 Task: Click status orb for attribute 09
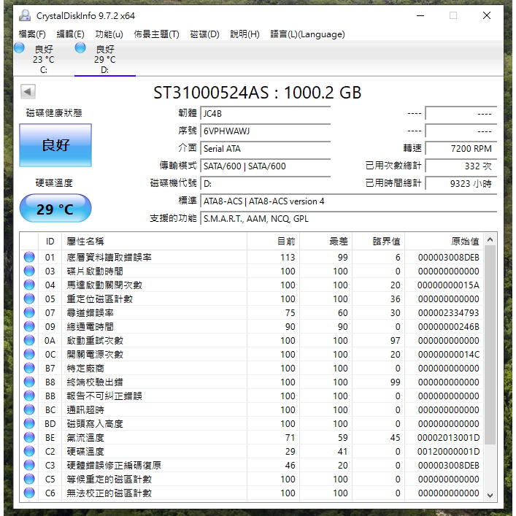point(29,326)
